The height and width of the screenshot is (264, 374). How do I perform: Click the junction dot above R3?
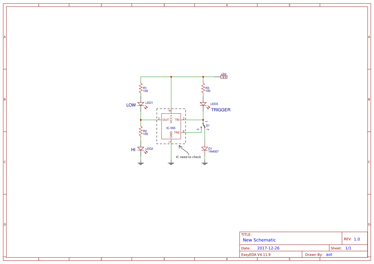click(x=203, y=77)
